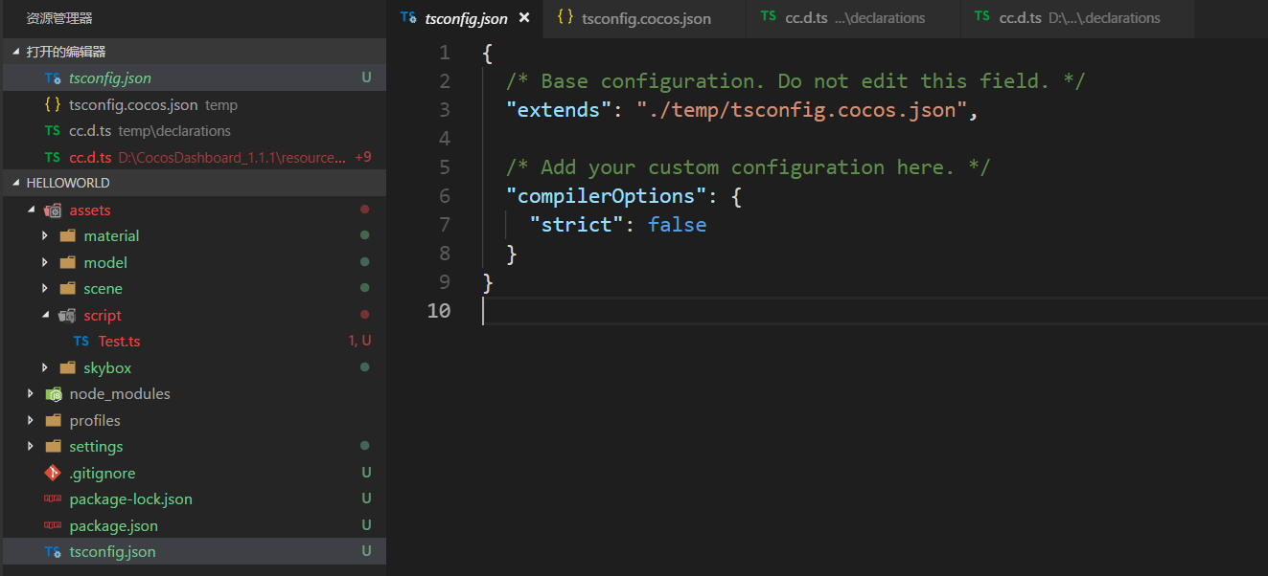The image size is (1268, 576).
Task: Close the tsconfig.json editor tab
Action: pos(524,18)
